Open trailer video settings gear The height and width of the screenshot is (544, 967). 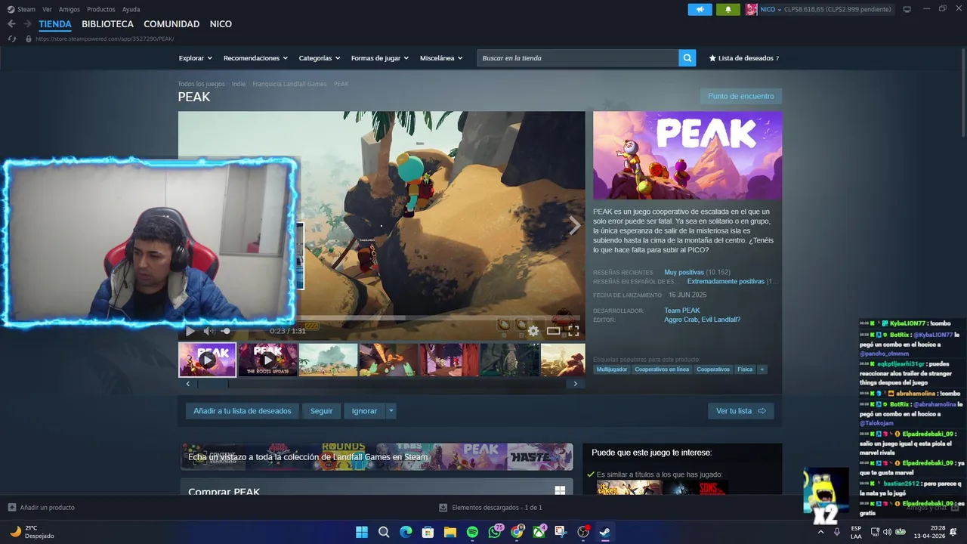coord(533,331)
